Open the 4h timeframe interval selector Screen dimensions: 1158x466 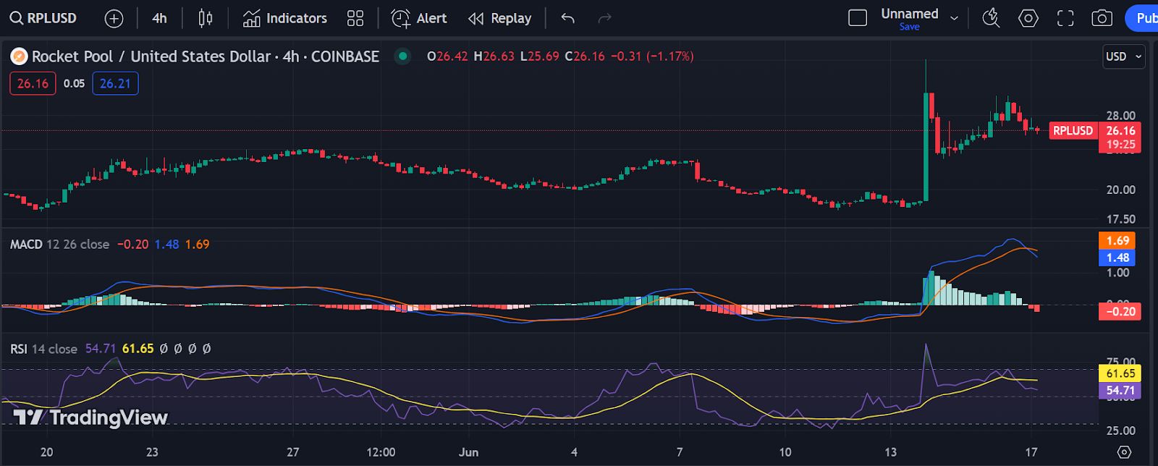[x=159, y=18]
